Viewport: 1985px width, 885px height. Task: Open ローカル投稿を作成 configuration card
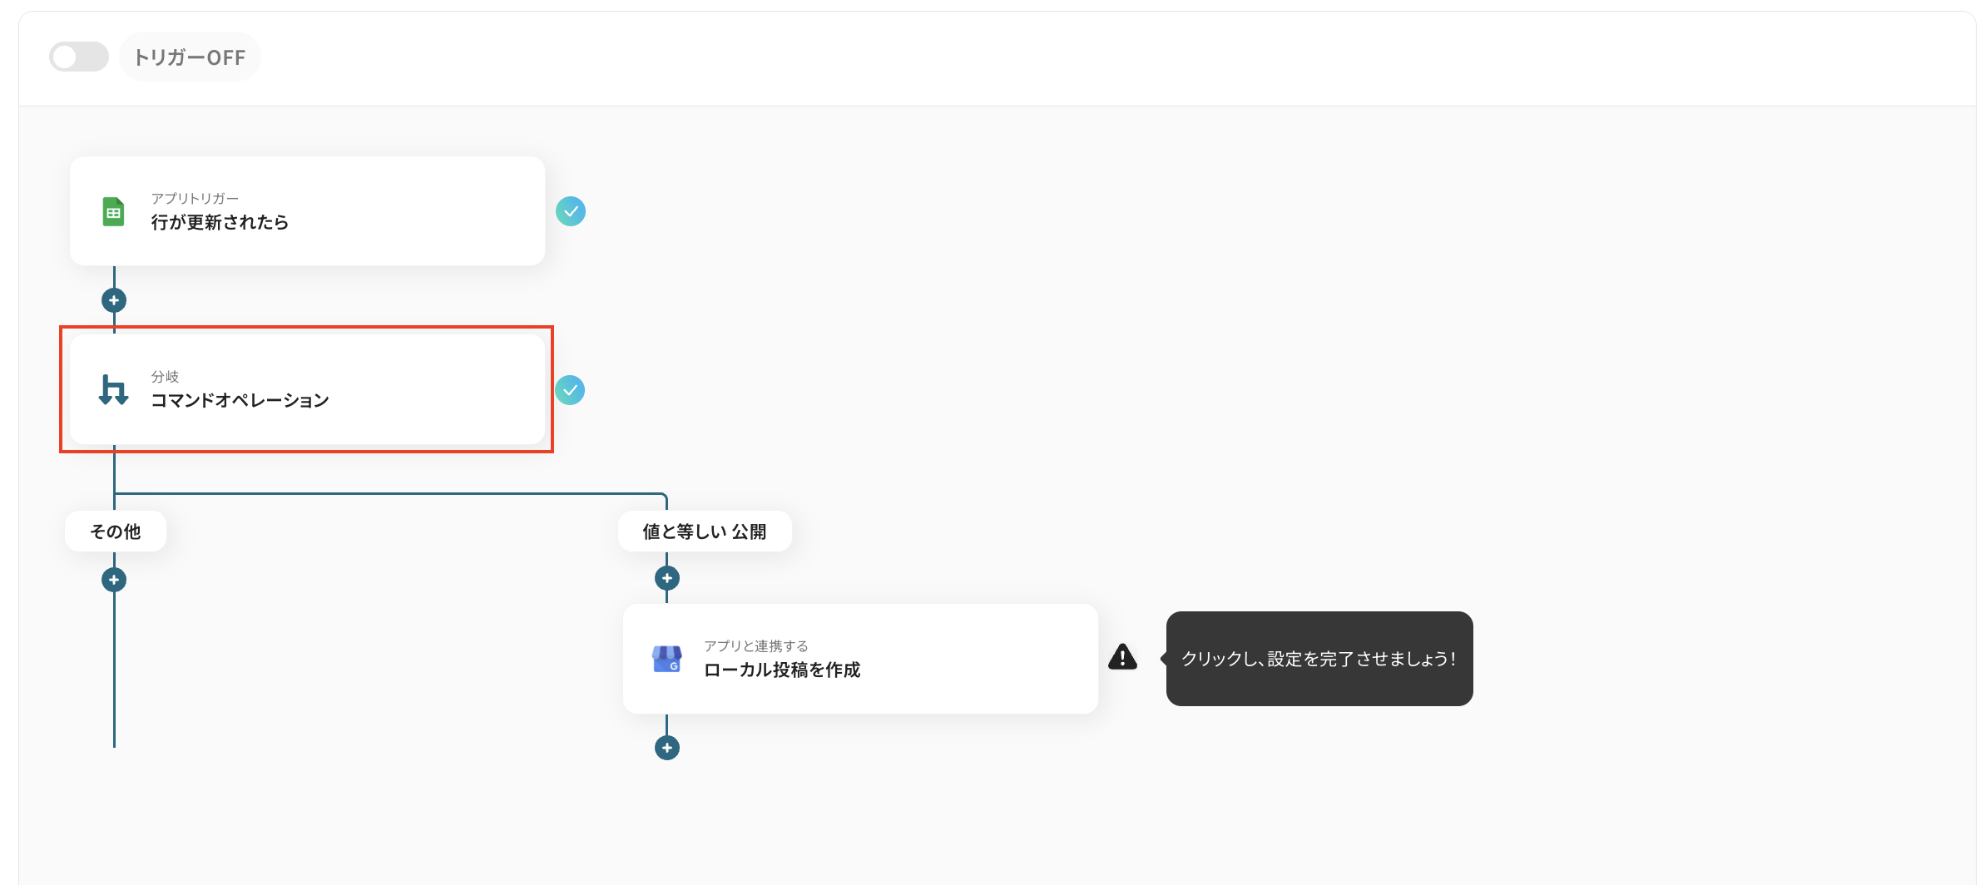point(861,659)
